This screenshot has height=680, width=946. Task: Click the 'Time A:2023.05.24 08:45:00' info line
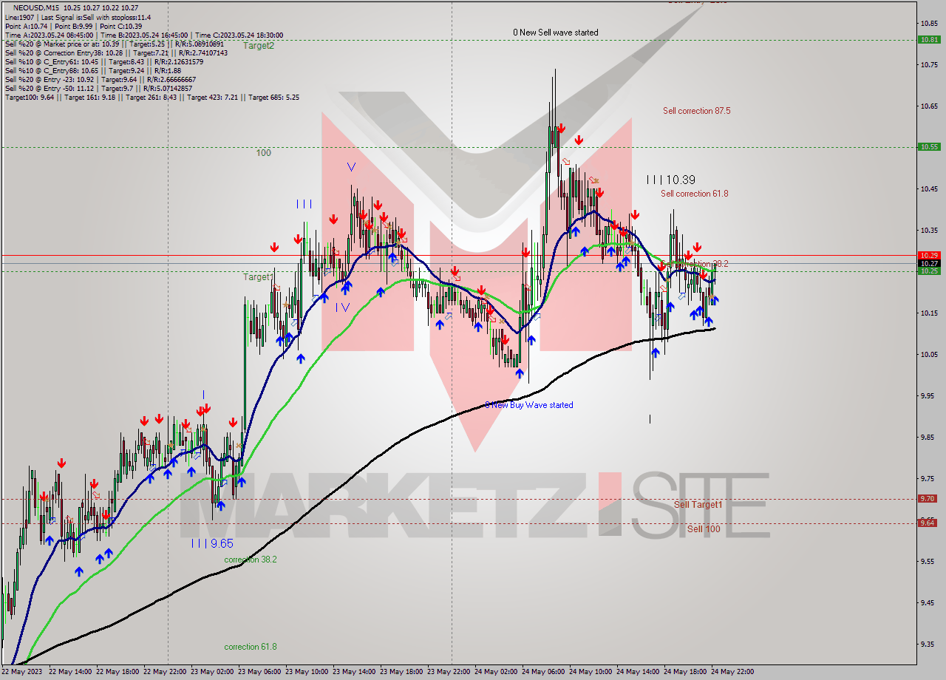pos(49,35)
